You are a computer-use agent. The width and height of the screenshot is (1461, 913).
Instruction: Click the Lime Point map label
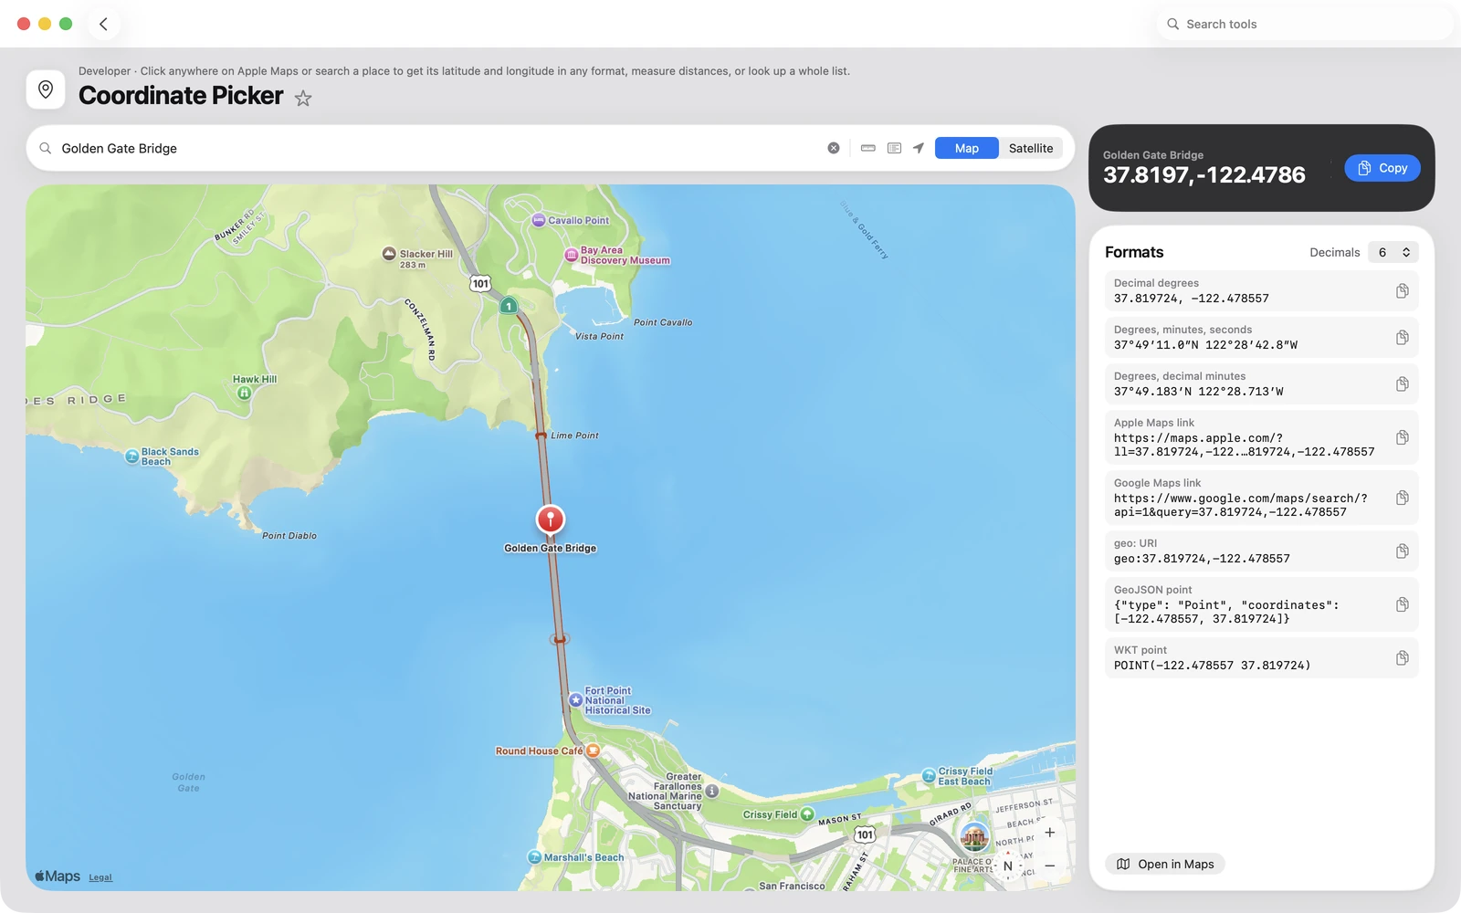point(574,436)
